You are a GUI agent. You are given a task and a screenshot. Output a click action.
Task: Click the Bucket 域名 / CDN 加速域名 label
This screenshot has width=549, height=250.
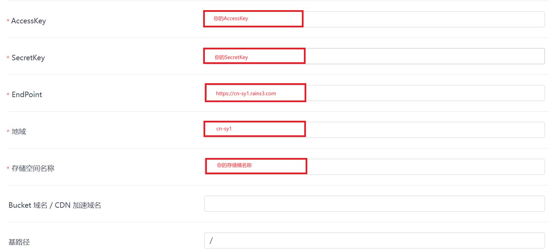55,205
